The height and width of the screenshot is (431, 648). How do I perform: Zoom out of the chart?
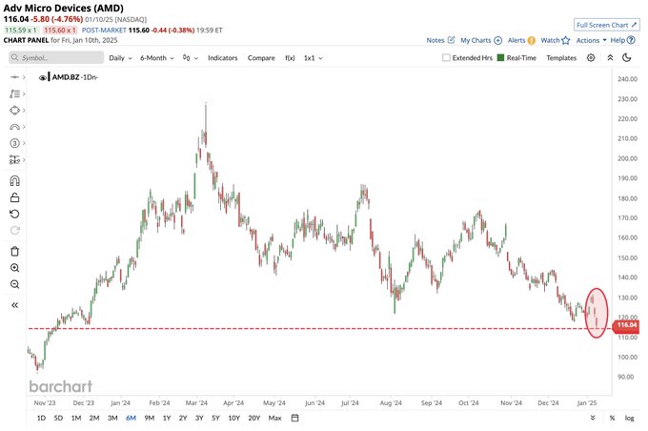coord(14,284)
